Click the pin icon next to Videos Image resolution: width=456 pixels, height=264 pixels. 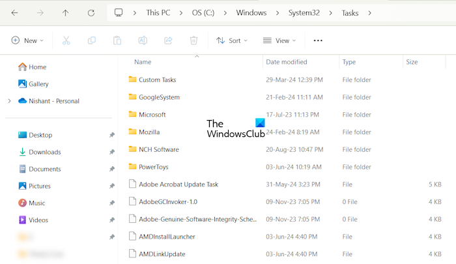pos(111,220)
